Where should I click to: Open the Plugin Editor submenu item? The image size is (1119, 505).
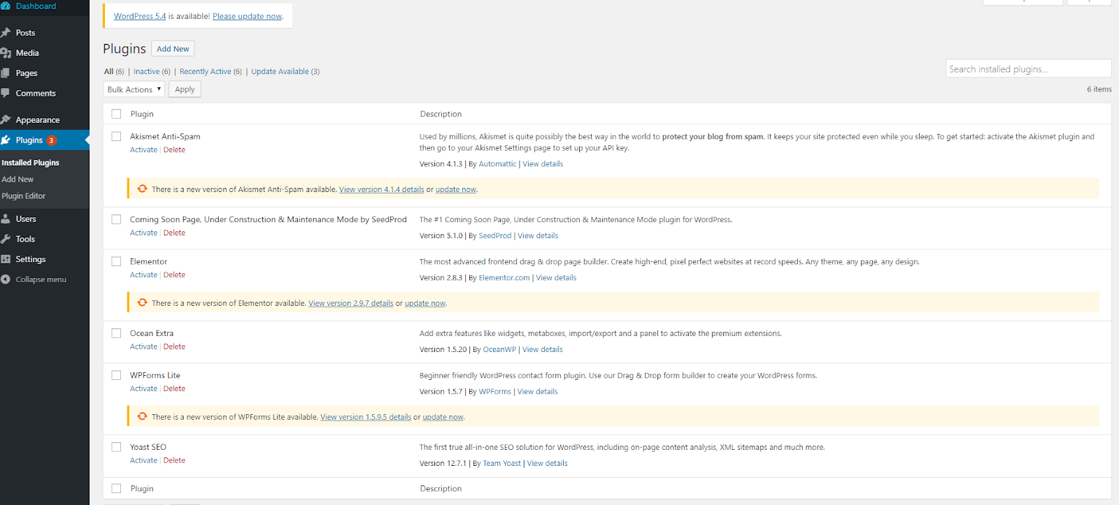tap(23, 196)
